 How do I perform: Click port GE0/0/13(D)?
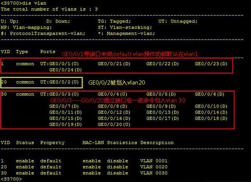pos(162,112)
